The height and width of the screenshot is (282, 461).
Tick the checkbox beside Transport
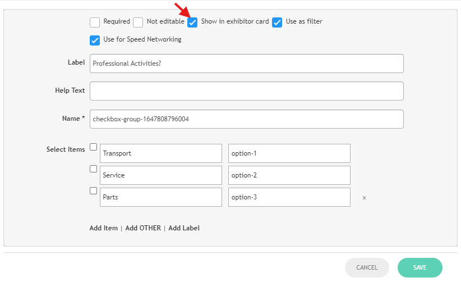(x=94, y=147)
